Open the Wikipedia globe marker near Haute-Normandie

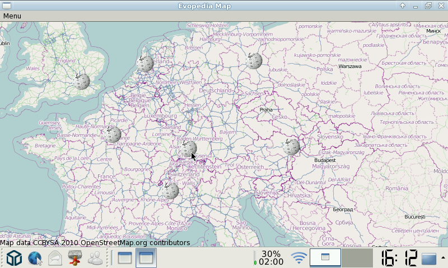click(x=113, y=134)
